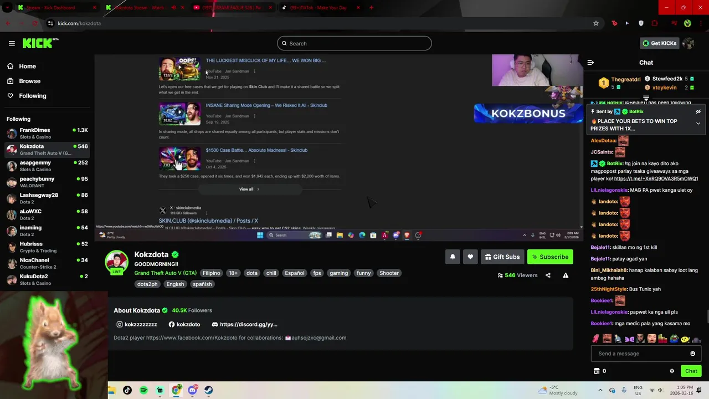Select the Shooter tag
709x399 pixels.
(x=389, y=273)
